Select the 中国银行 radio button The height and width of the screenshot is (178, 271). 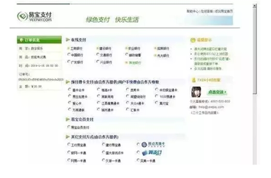click(x=69, y=55)
